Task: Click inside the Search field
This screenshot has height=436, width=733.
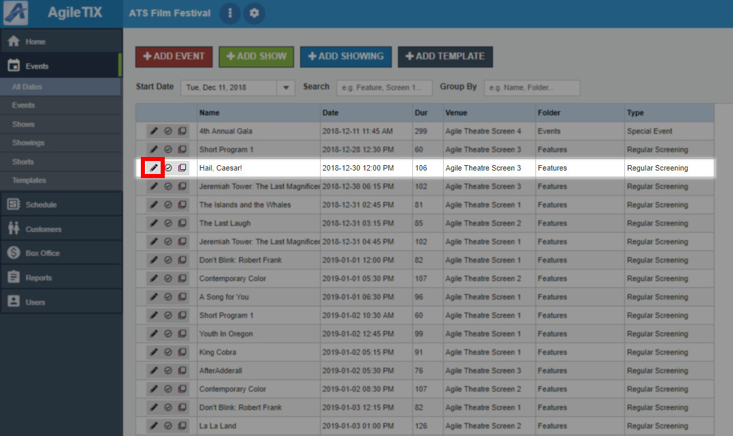Action: [x=384, y=87]
